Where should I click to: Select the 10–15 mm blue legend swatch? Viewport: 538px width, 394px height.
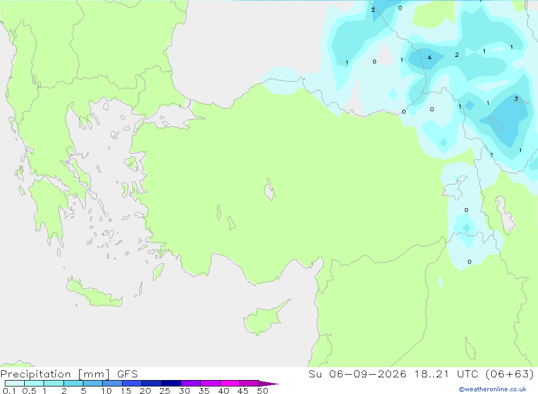coord(112,383)
